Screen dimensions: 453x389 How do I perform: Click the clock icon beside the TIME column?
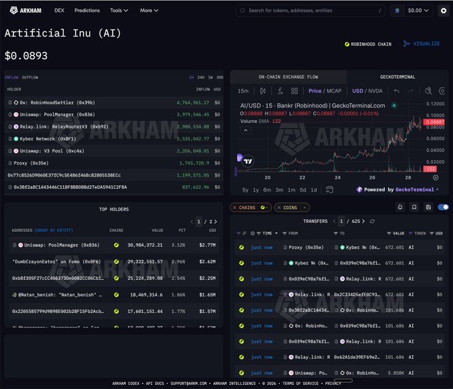252,233
